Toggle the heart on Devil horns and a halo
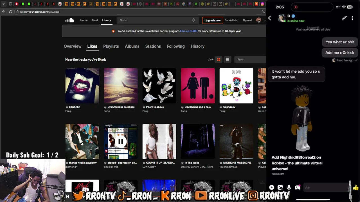This screenshot has height=202, width=360. 183,107
